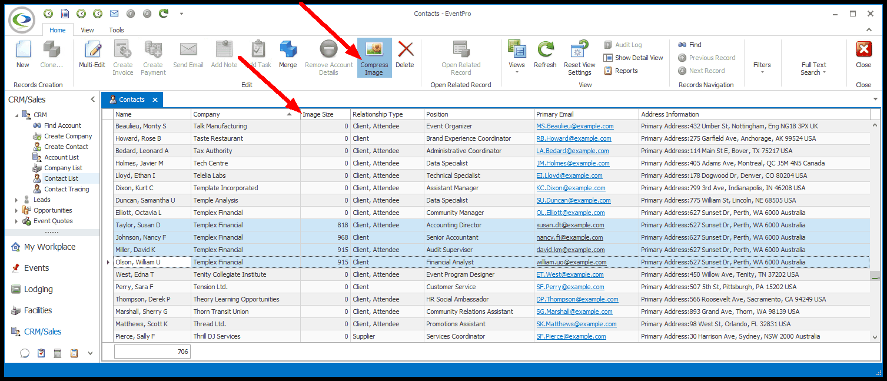The width and height of the screenshot is (887, 381).
Task: Open the Lodging module
Action: tap(38, 289)
